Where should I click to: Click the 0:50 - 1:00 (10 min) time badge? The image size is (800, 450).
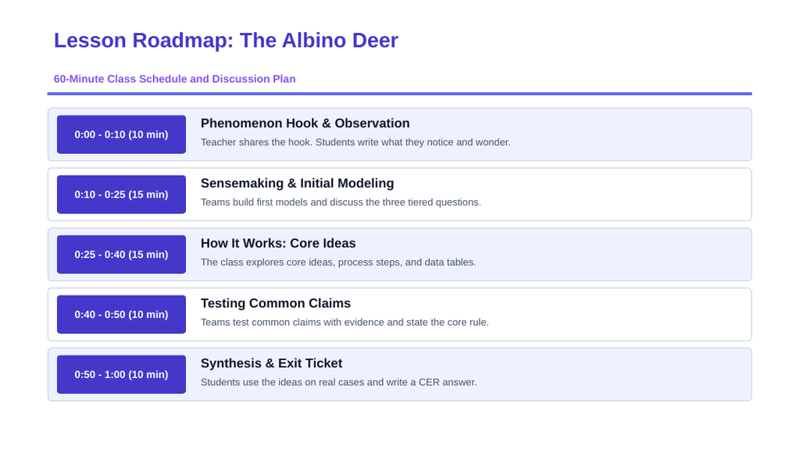pyautogui.click(x=121, y=374)
